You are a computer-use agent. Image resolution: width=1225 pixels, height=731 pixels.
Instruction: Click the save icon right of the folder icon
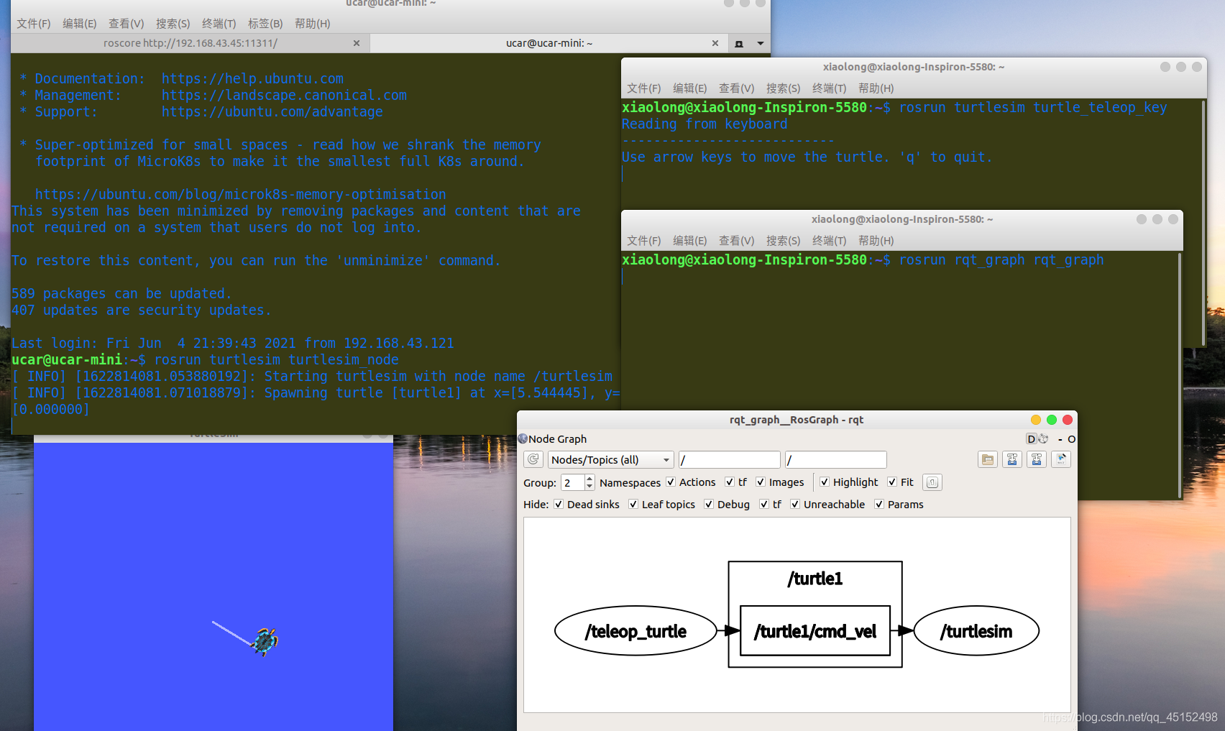(x=1011, y=459)
